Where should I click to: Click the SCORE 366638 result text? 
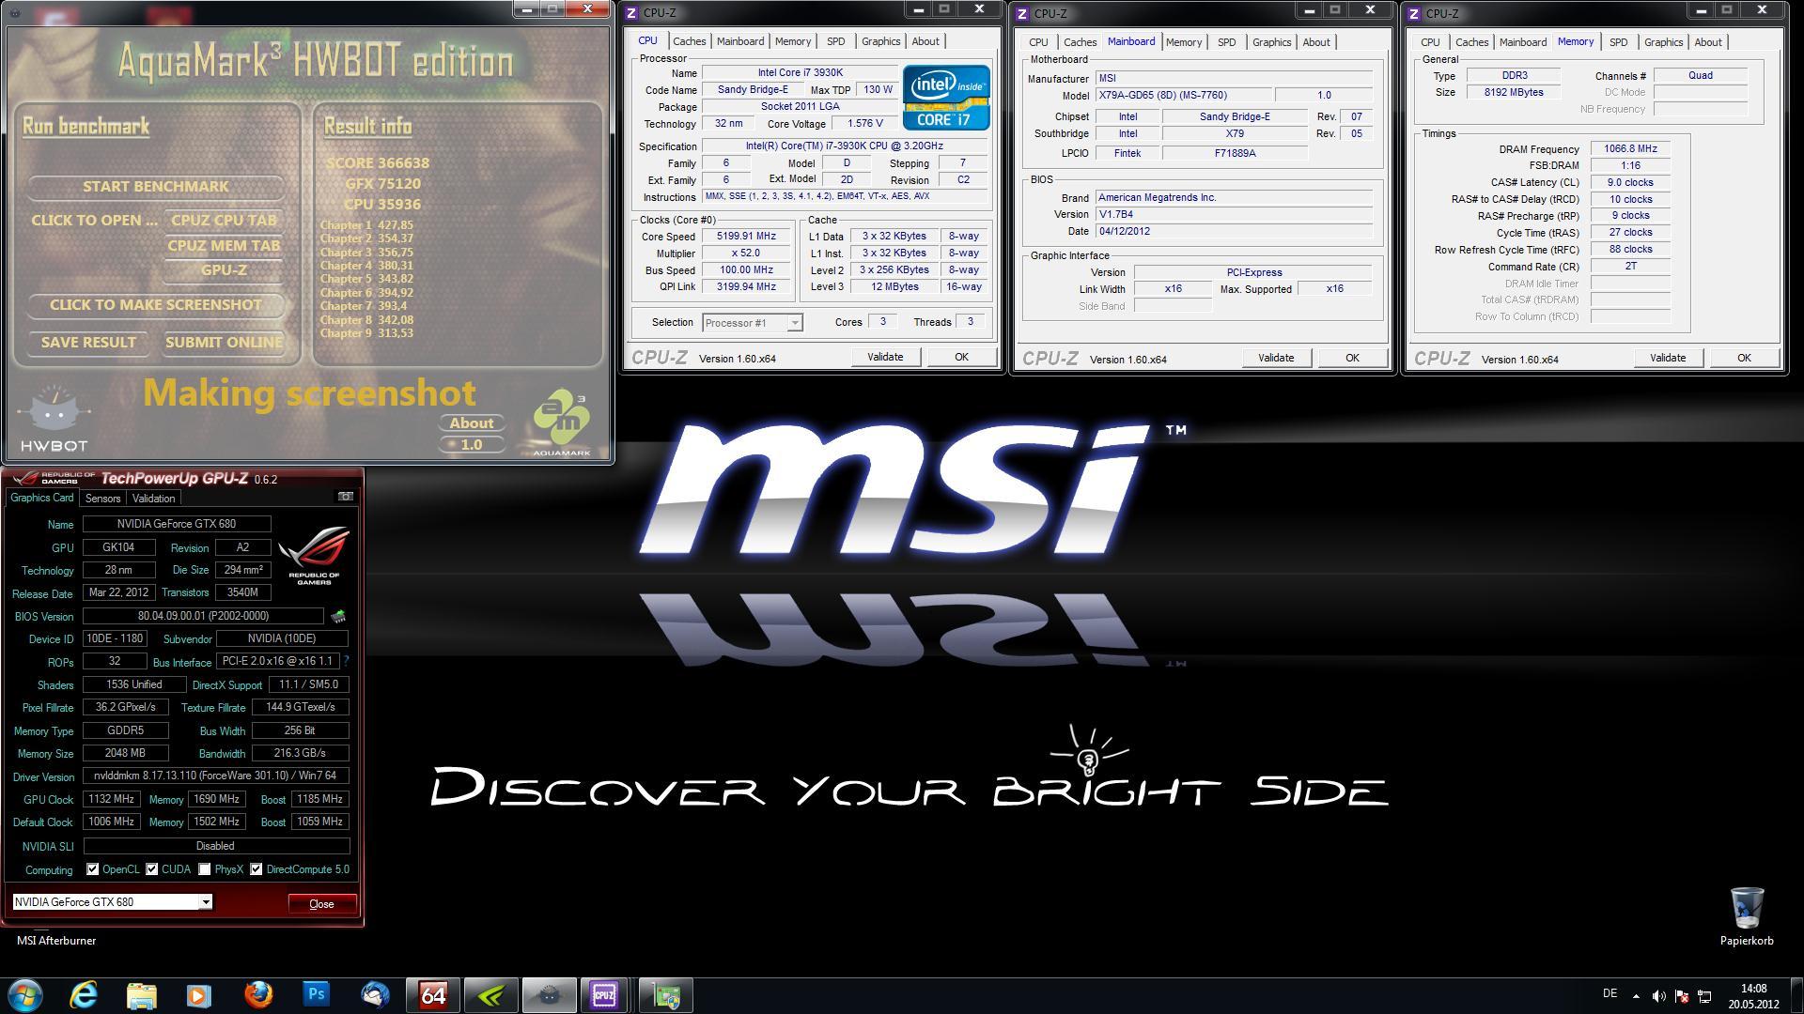(x=378, y=162)
